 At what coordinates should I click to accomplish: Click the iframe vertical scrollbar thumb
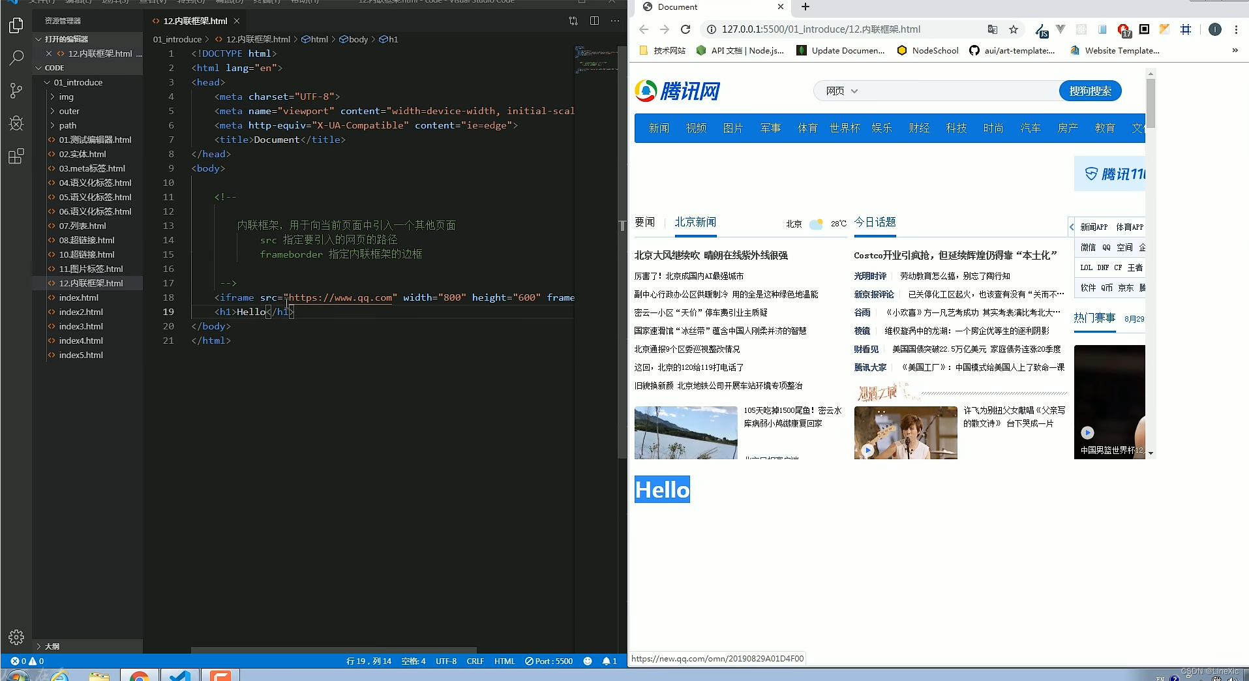tap(1151, 104)
